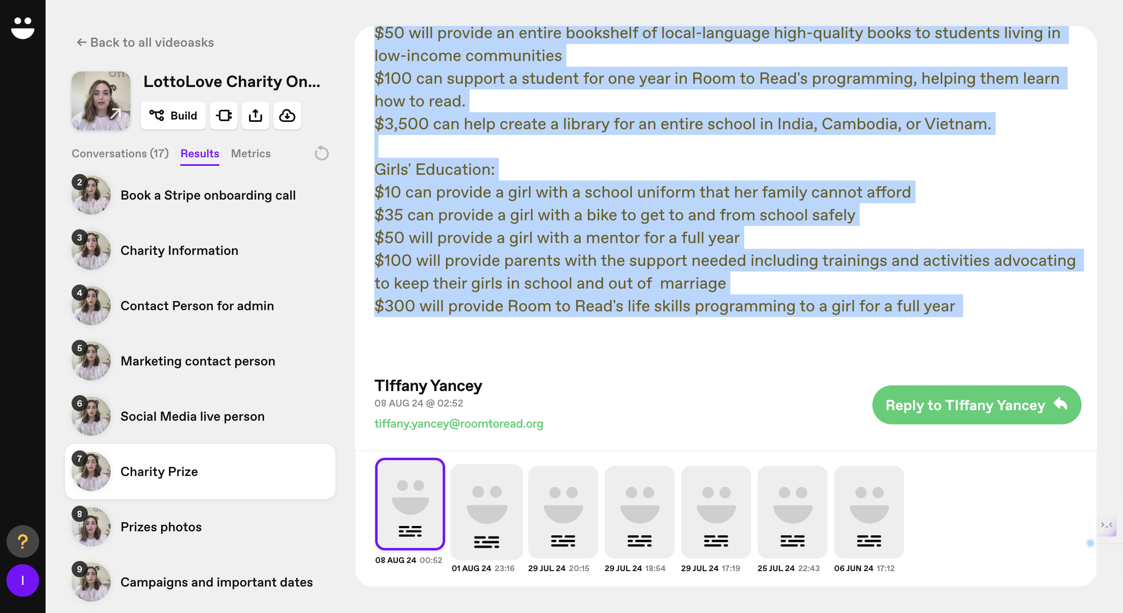The width and height of the screenshot is (1123, 613).
Task: Click the share upload icon
Action: tap(256, 115)
